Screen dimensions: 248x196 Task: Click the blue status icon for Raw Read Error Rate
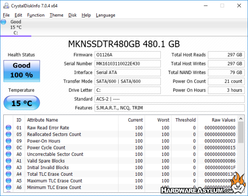(x=8, y=128)
